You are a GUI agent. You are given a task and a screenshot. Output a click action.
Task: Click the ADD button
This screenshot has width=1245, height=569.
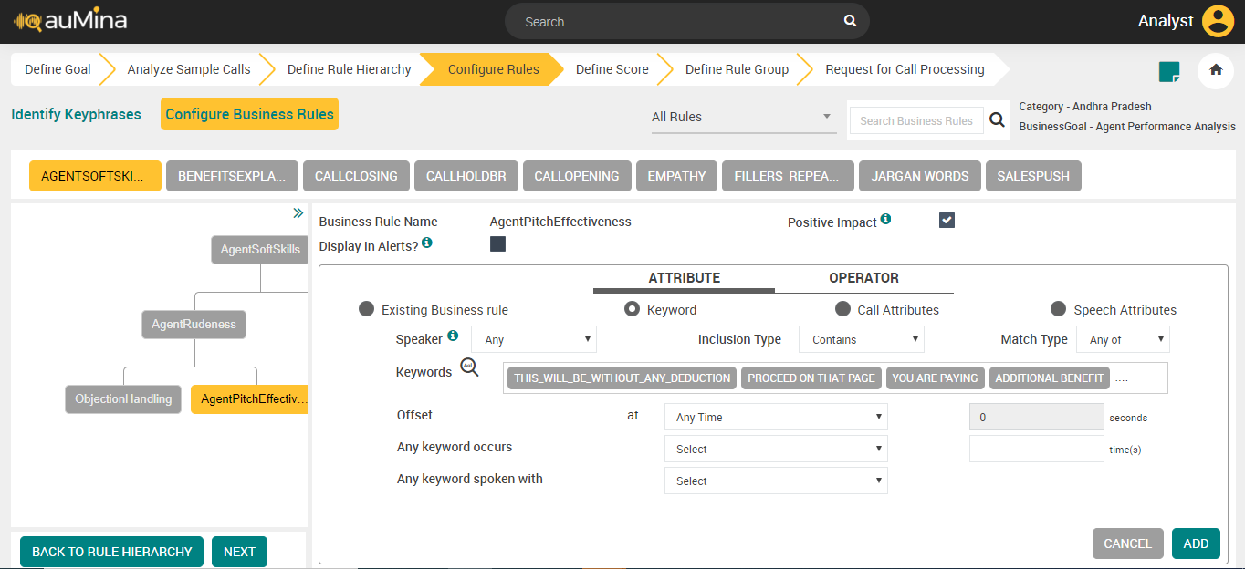1196,543
